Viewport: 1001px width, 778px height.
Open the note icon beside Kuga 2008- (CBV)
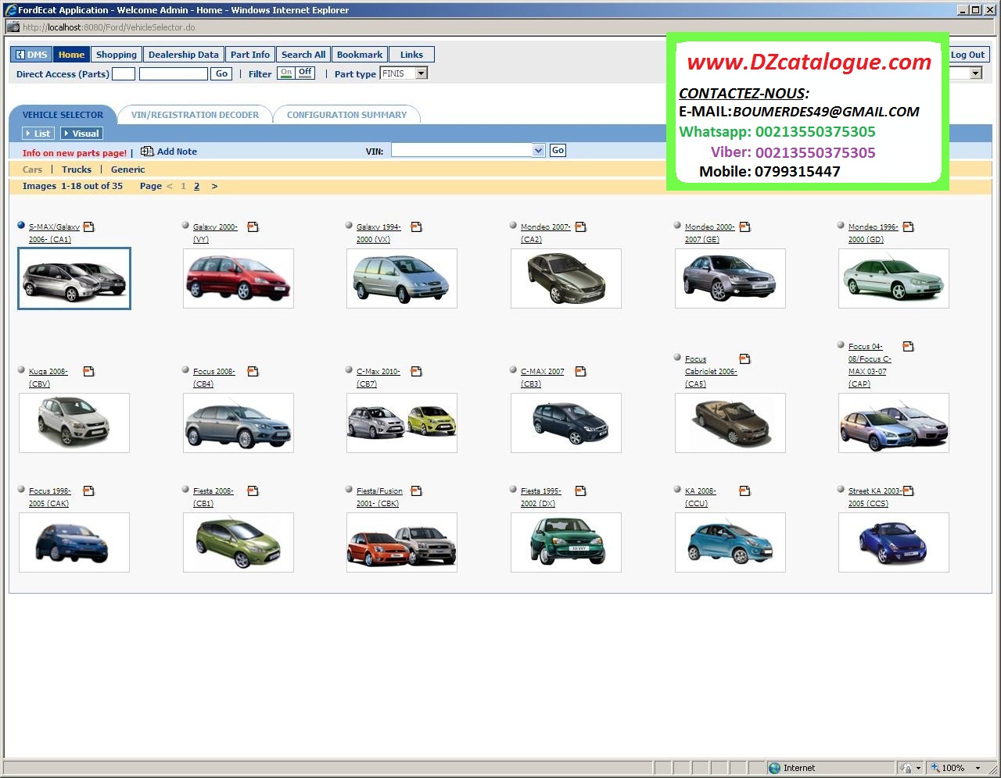click(x=88, y=371)
